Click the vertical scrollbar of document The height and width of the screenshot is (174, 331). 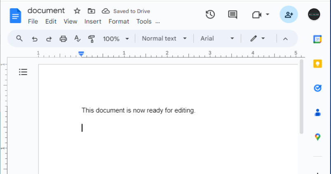pos(302,97)
